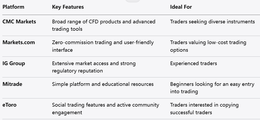Screen dimensions: 260x120
Task: Select the eToro platform name
Action: coord(10,105)
